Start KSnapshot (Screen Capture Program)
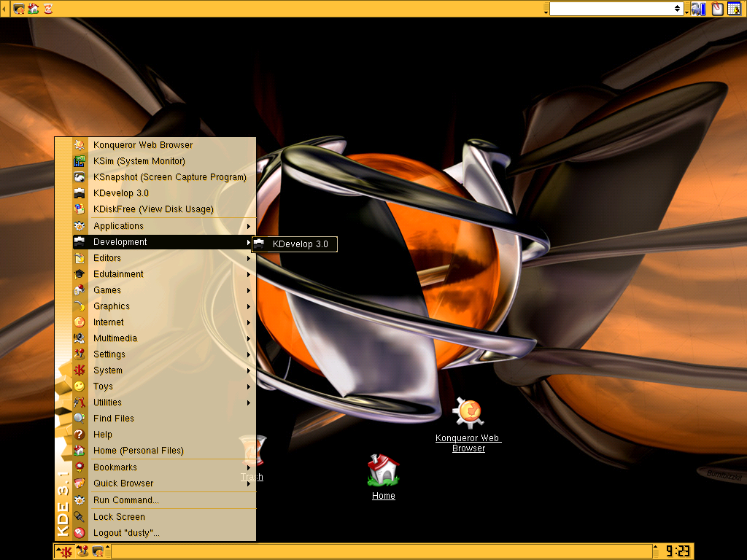The image size is (747, 560). coord(164,177)
